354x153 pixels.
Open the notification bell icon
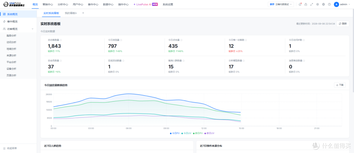(x=300, y=4)
